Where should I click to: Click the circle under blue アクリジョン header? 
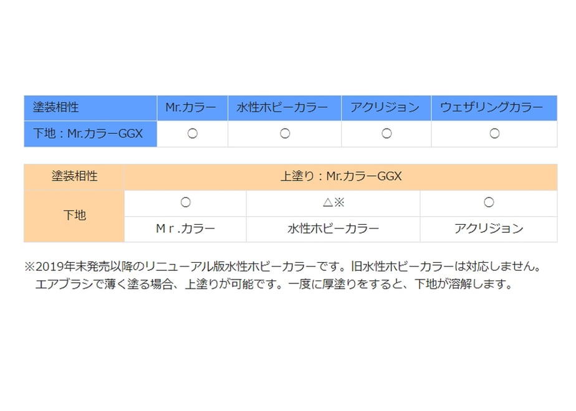click(x=386, y=133)
